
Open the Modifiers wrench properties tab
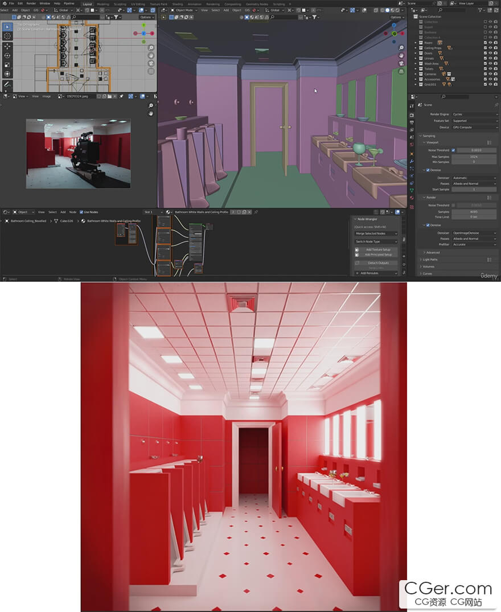412,161
